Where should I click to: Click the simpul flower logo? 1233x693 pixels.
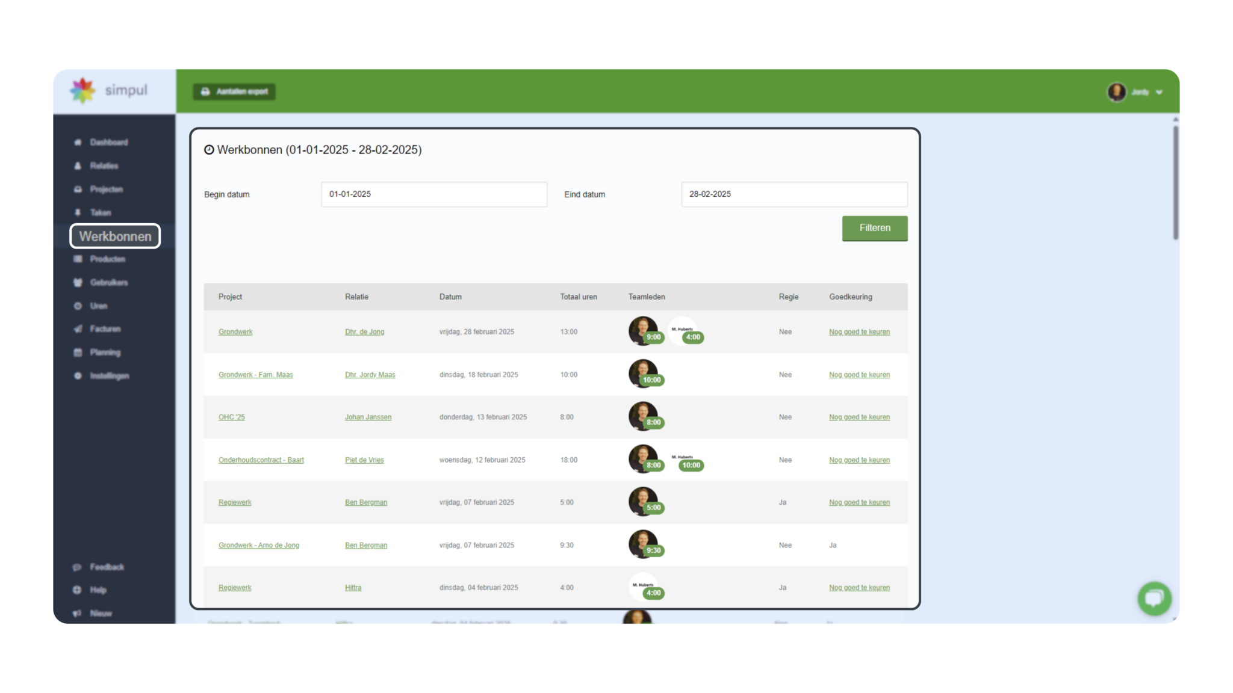click(83, 91)
